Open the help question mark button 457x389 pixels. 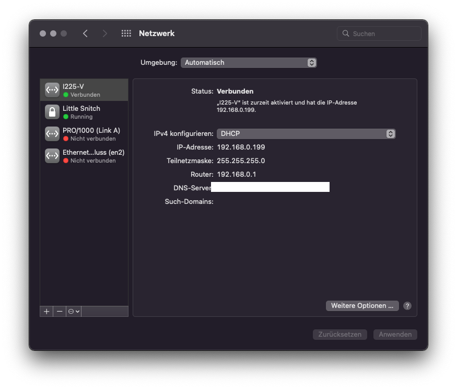click(407, 306)
